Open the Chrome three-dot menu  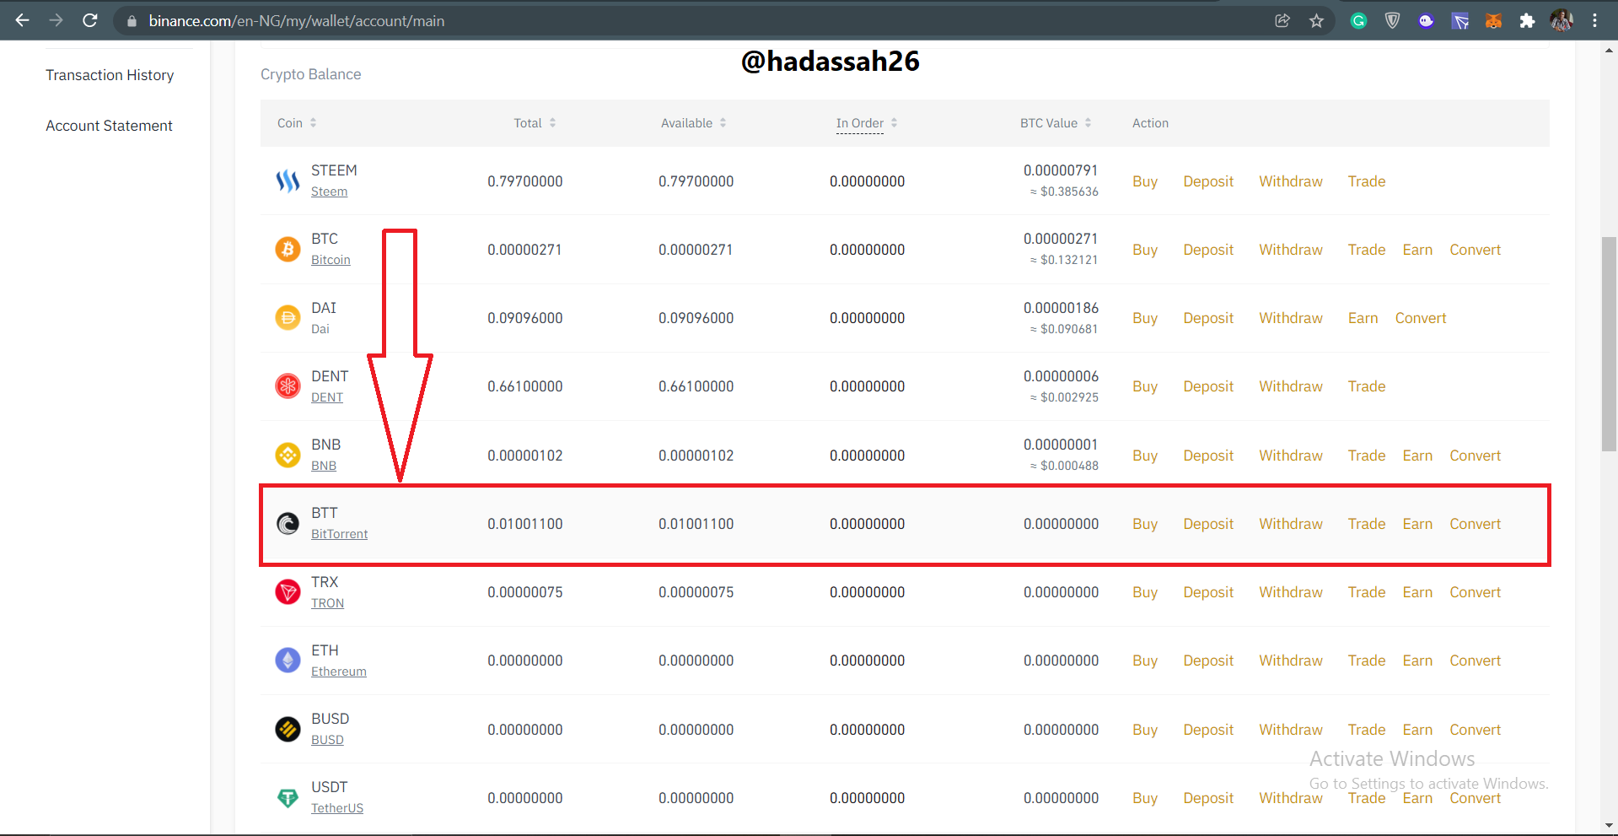coord(1594,20)
